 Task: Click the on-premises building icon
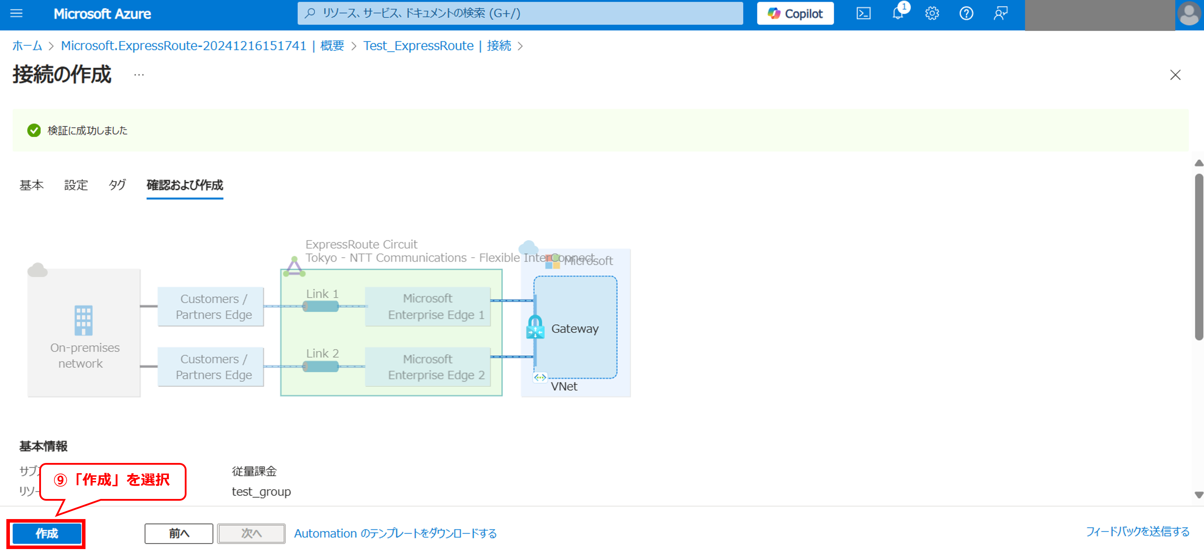[83, 320]
